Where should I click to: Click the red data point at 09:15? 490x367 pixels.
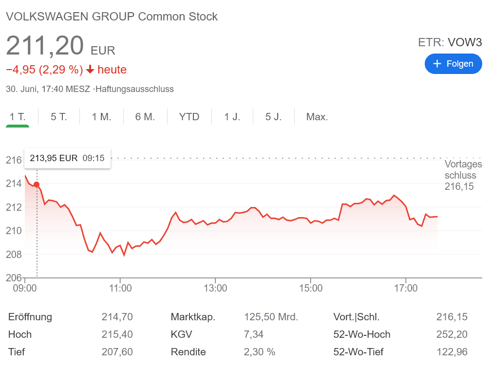[x=37, y=184]
